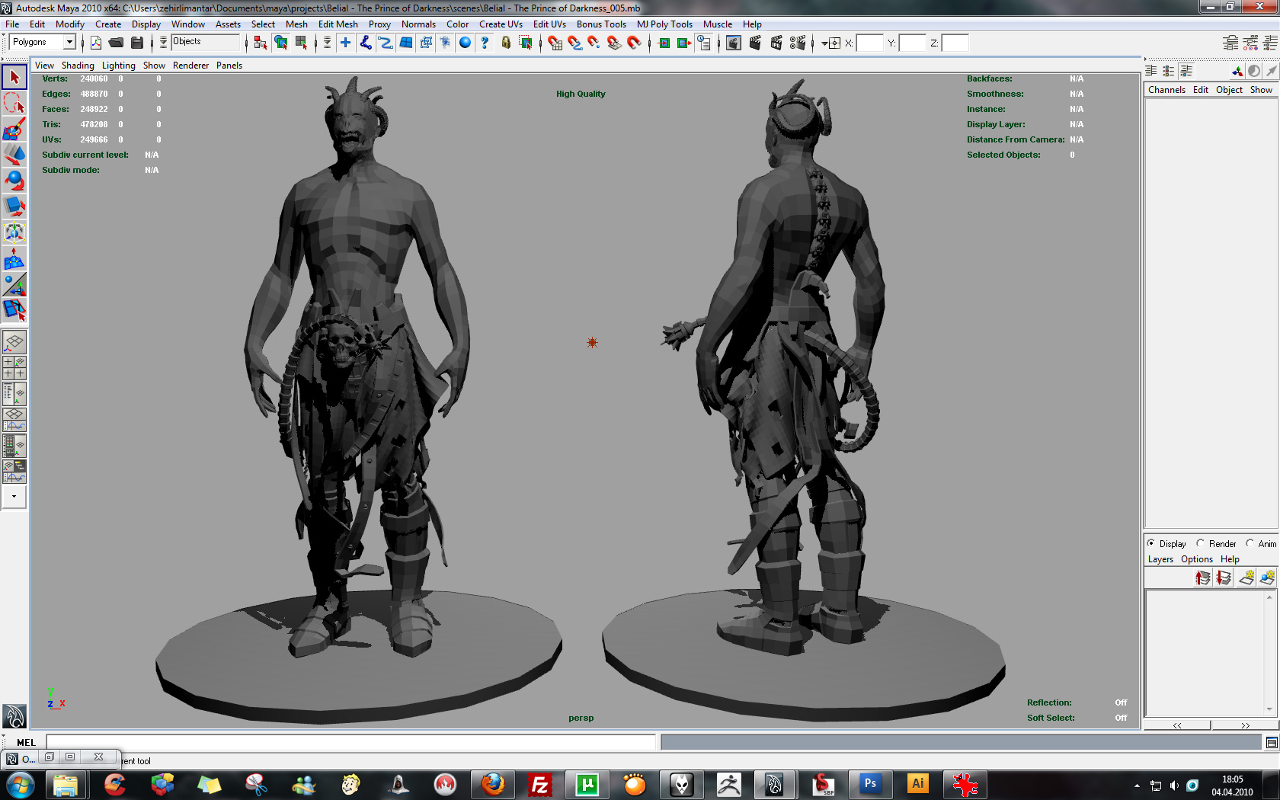Collapse the file buttons toolbar section handle
The height and width of the screenshot is (800, 1280).
click(x=82, y=43)
